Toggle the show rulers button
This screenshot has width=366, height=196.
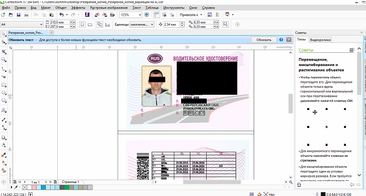pos(157,15)
